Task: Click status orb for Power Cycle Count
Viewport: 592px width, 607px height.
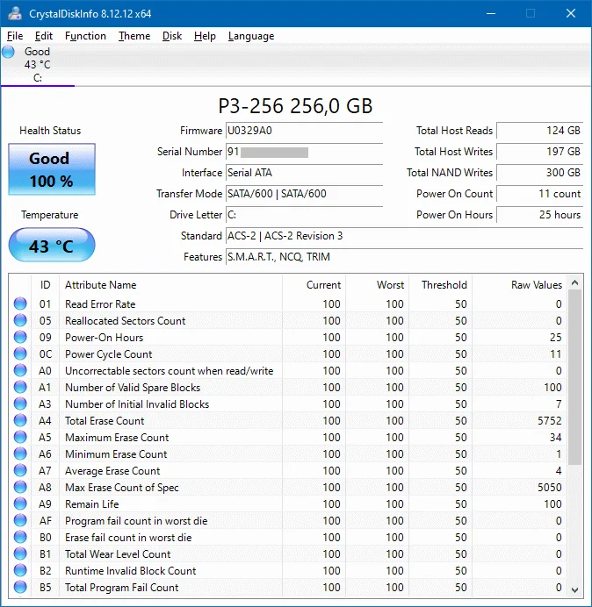Action: pos(20,353)
